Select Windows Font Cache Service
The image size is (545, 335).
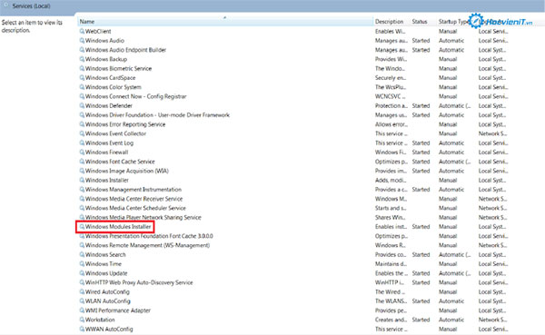pyautogui.click(x=120, y=162)
